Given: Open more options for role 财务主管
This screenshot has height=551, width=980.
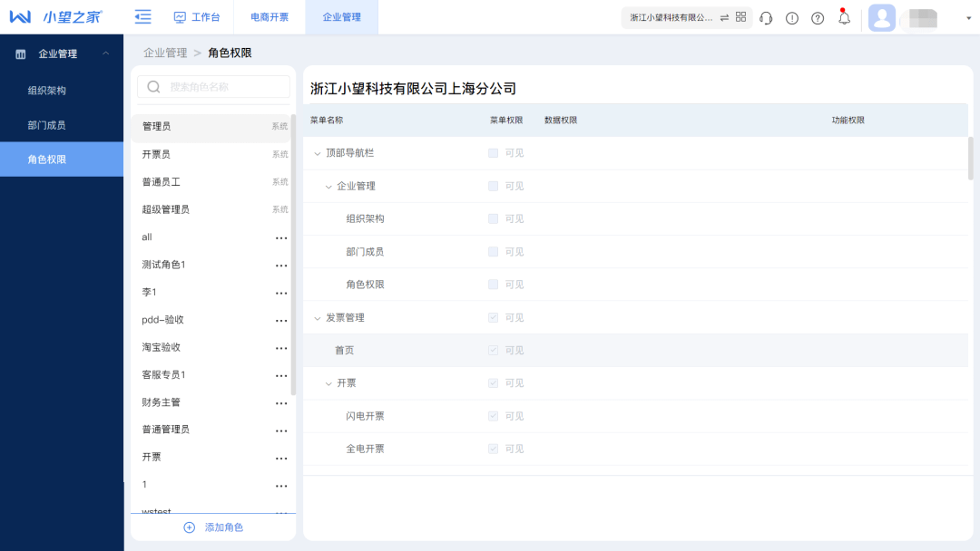Looking at the screenshot, I should click(281, 403).
